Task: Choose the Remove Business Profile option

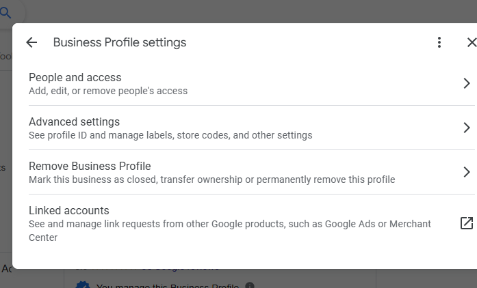Action: 90,167
